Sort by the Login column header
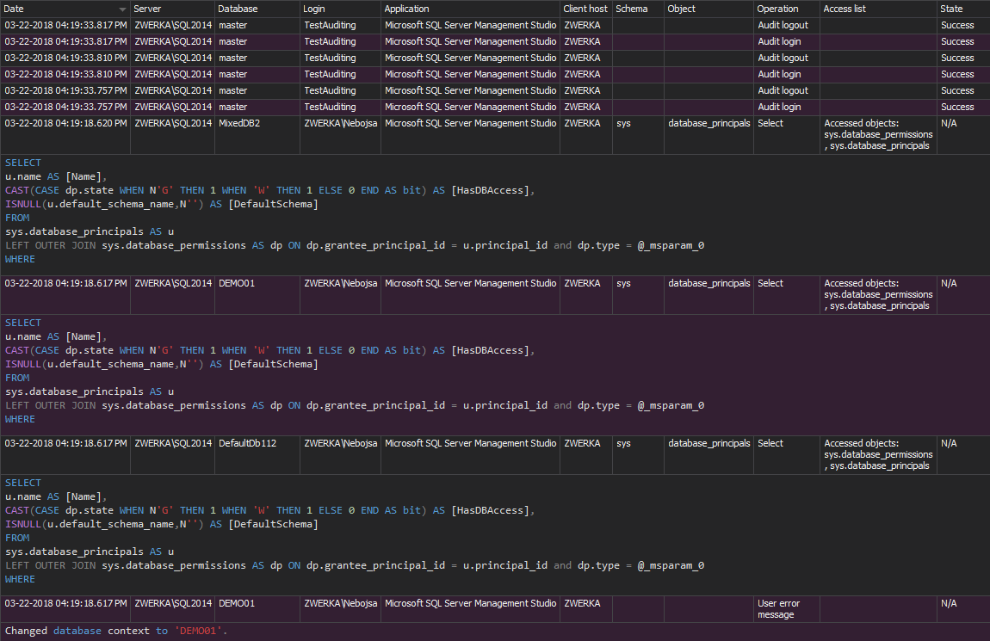 (340, 9)
